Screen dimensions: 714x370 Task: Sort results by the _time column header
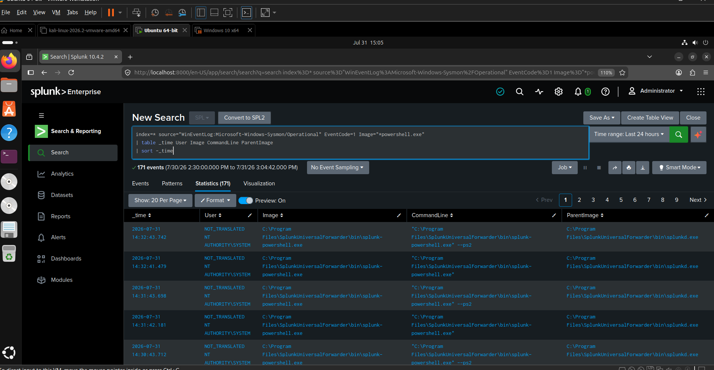click(142, 215)
